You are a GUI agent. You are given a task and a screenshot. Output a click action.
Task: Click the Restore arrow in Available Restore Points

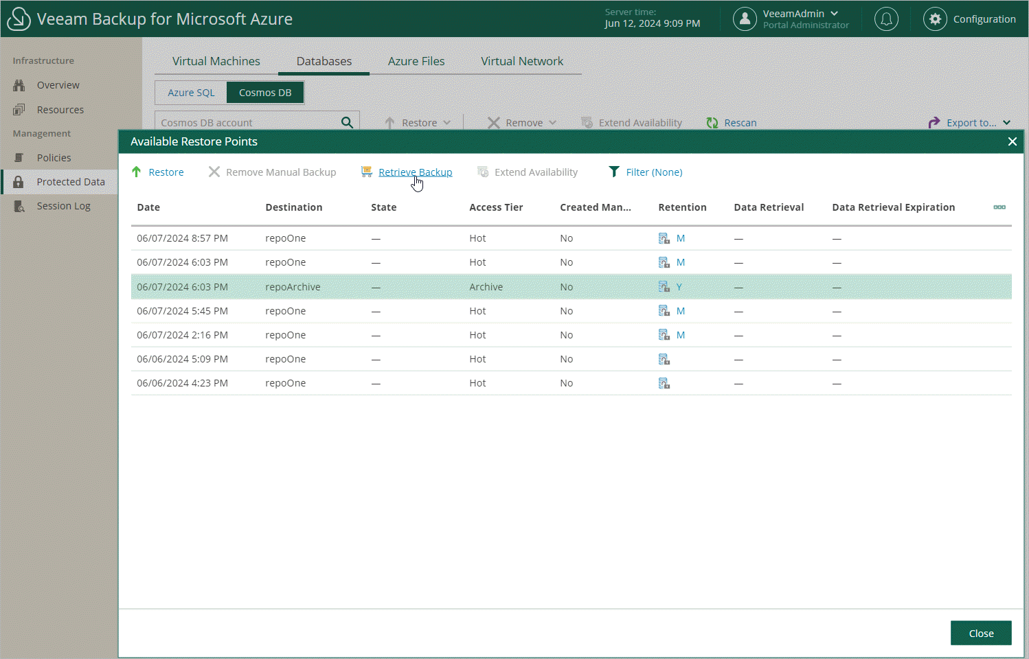tap(137, 172)
